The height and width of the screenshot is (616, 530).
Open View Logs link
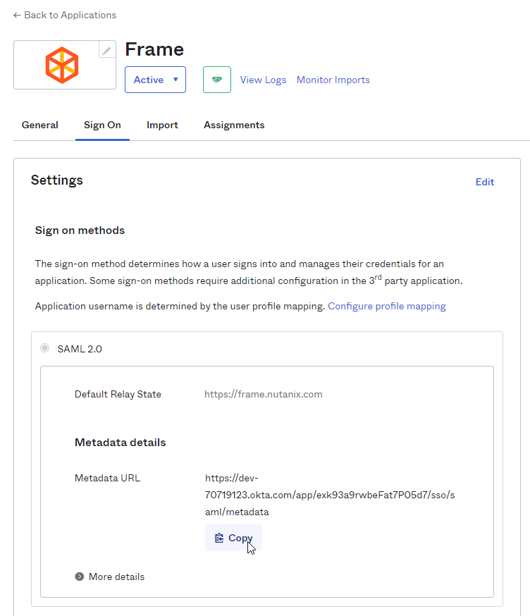tap(263, 80)
